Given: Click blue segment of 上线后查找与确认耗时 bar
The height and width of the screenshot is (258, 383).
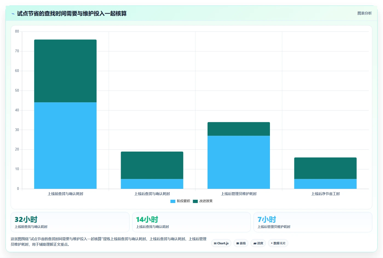Looking at the screenshot, I should click(152, 184).
